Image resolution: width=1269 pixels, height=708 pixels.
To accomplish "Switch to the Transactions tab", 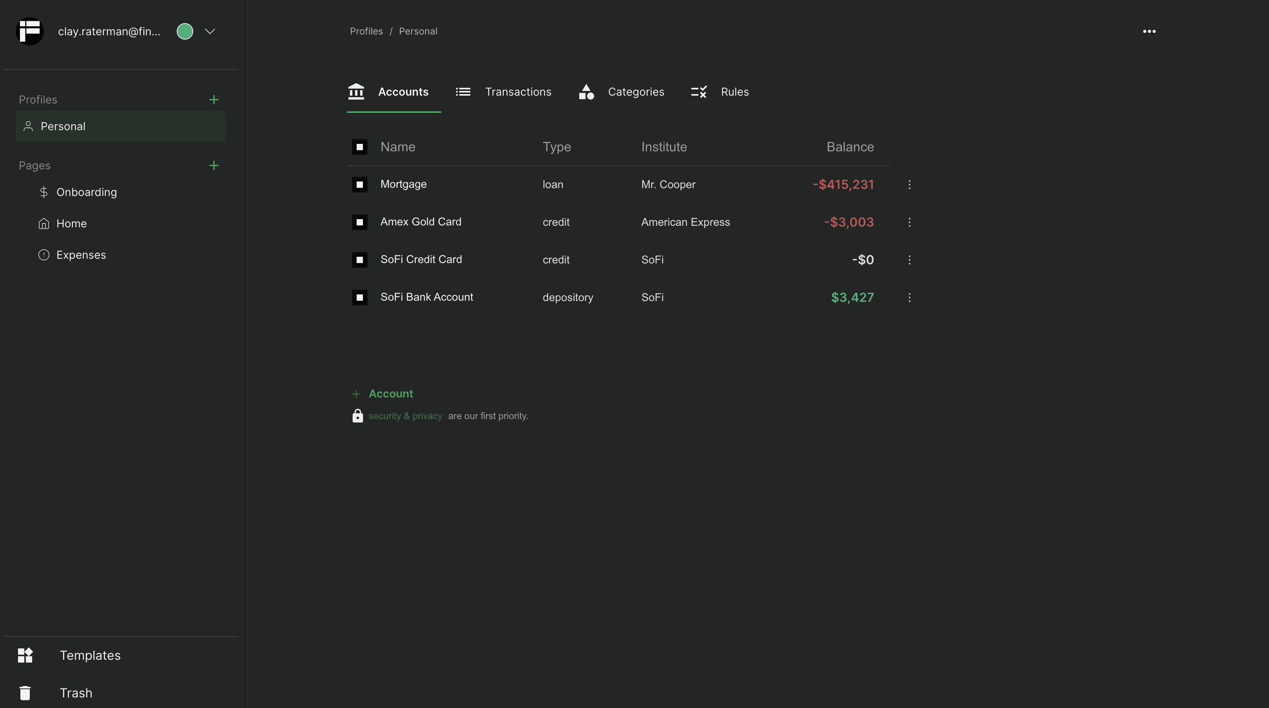I will 503,92.
